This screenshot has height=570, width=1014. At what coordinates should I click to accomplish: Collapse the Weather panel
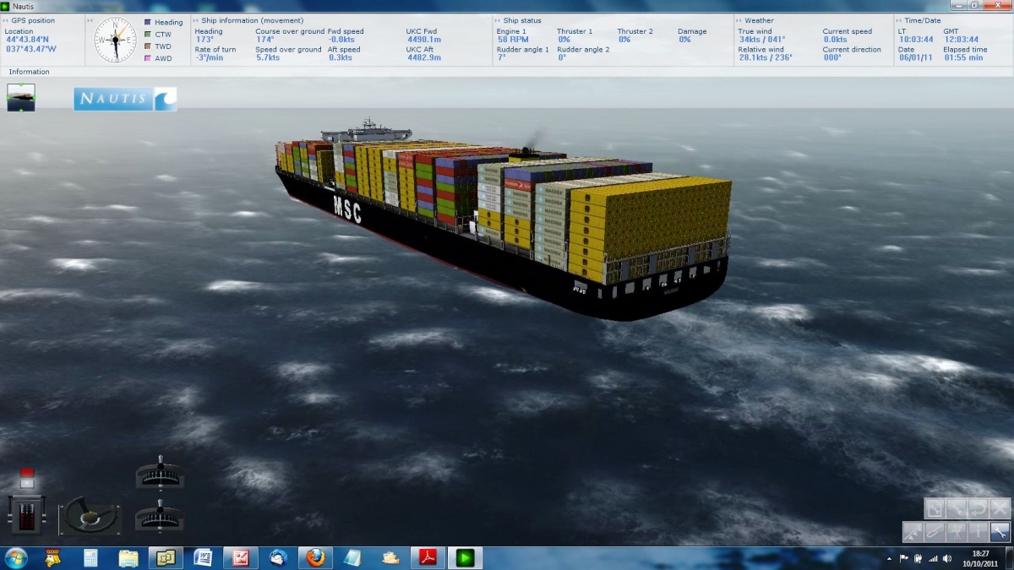739,20
